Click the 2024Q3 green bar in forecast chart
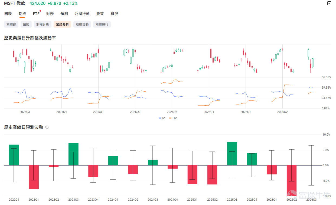This screenshot has height=205, width=336. click(153, 162)
